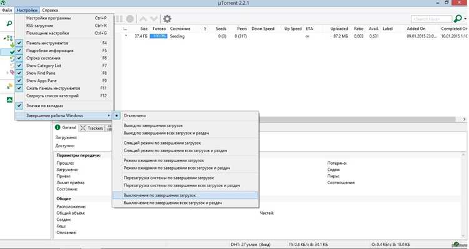
Task: Click the Search Here input field
Action: tap(431, 19)
